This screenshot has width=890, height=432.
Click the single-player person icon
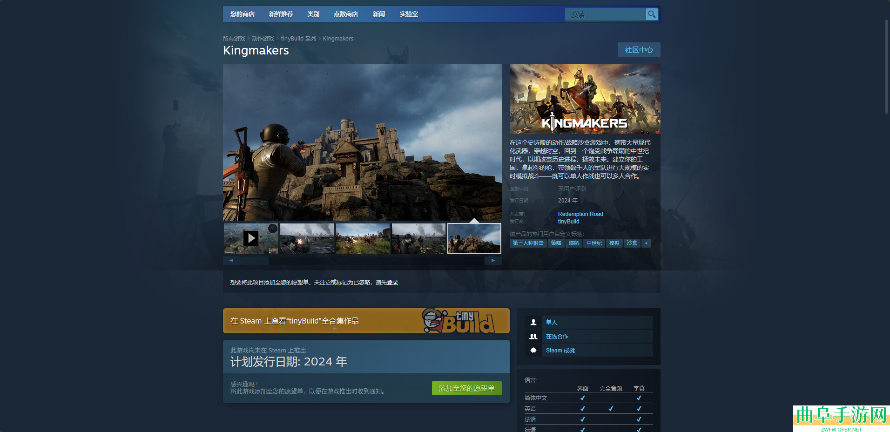[533, 322]
